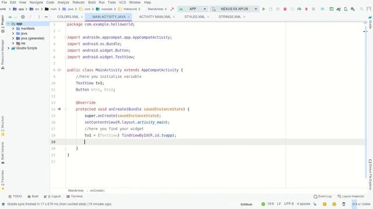Open the Layout Inspector

[x=351, y=196]
